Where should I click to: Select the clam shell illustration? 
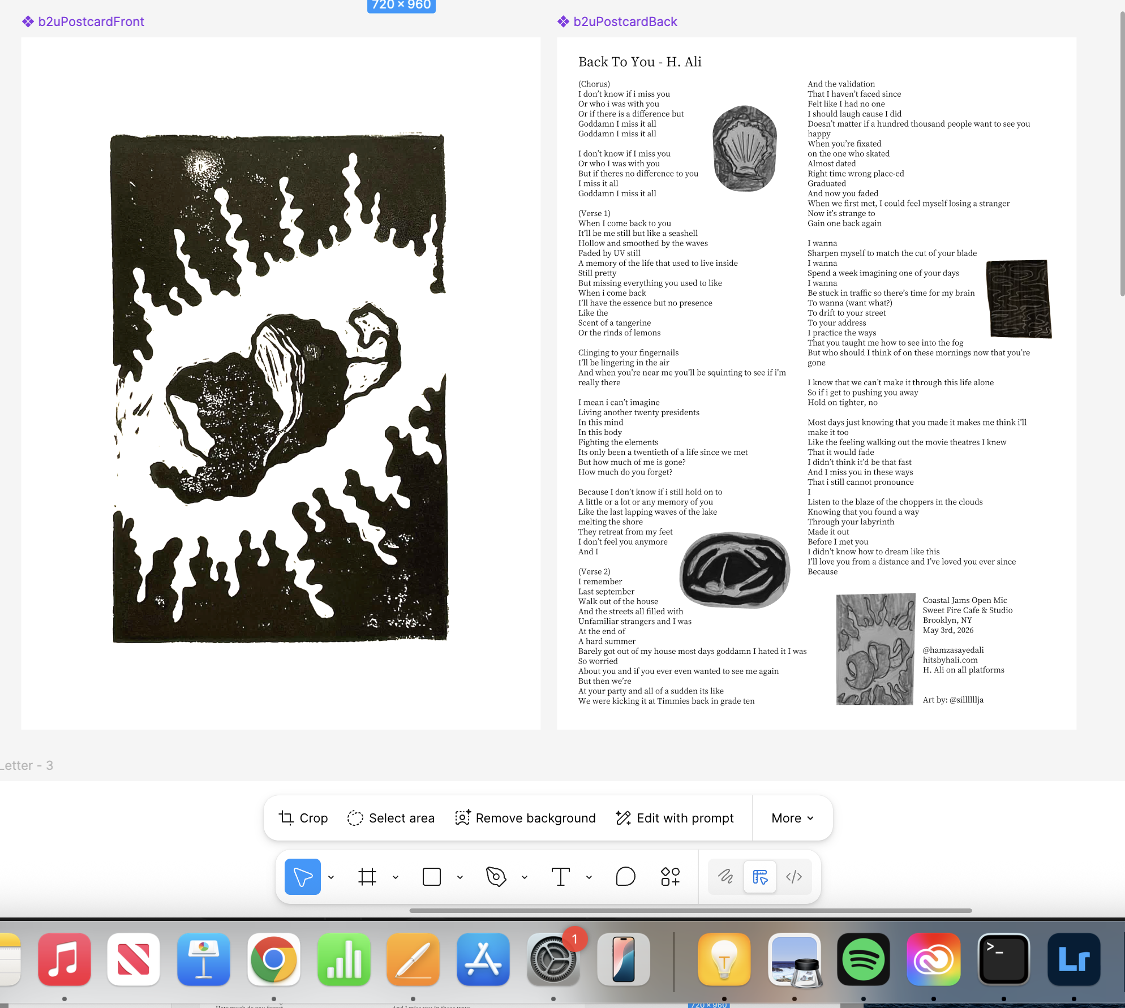click(x=735, y=570)
